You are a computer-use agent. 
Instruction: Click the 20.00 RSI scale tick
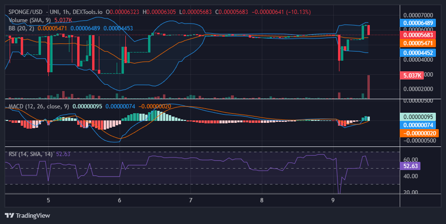pyautogui.click(x=410, y=192)
